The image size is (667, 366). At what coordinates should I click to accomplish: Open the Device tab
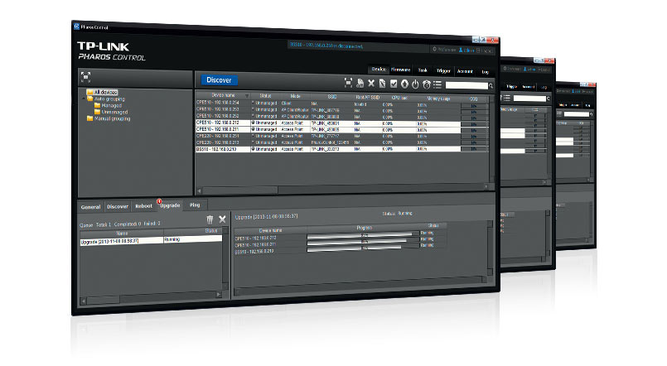(379, 70)
